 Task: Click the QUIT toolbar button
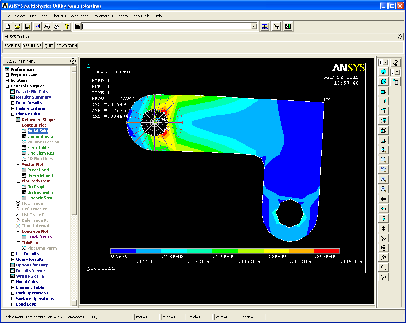click(49, 46)
